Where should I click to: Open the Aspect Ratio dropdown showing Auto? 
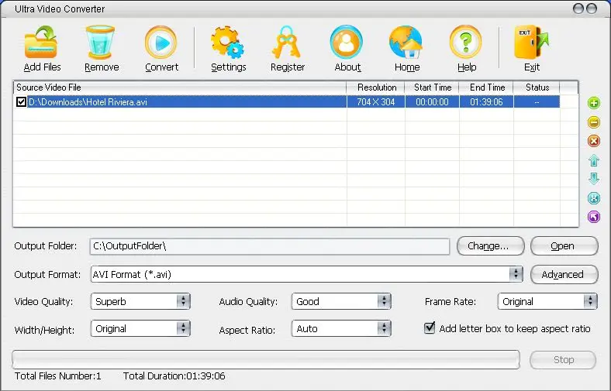coord(341,329)
